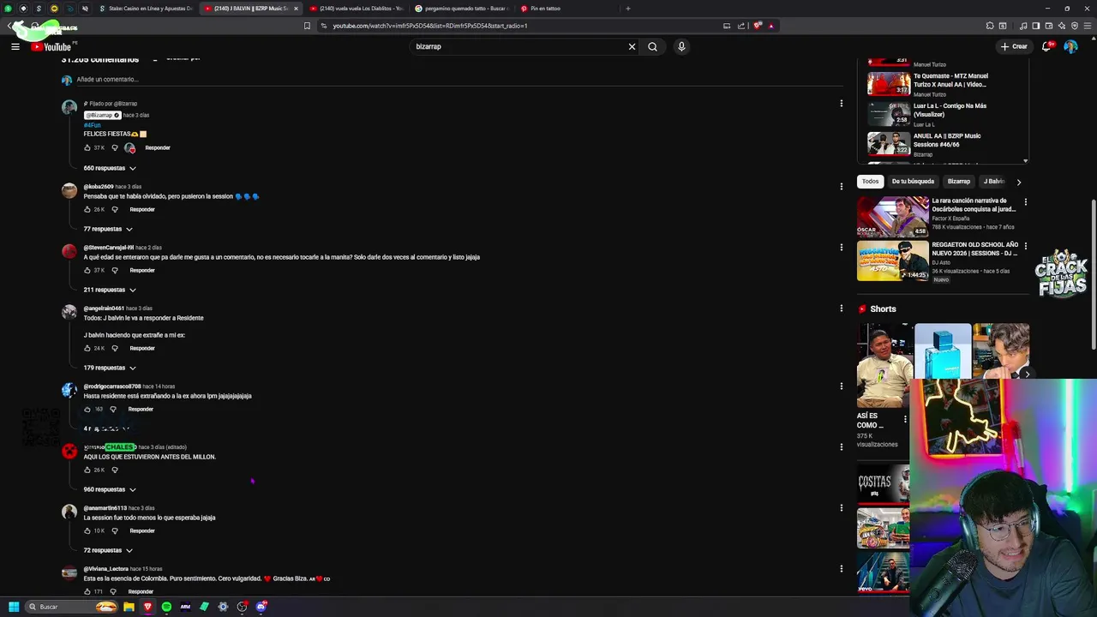Bookmark this page in the address bar
This screenshot has height=617, width=1097.
click(307, 26)
